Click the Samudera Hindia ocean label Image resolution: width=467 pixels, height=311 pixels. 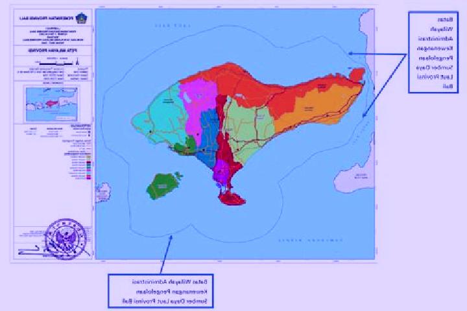311,240
